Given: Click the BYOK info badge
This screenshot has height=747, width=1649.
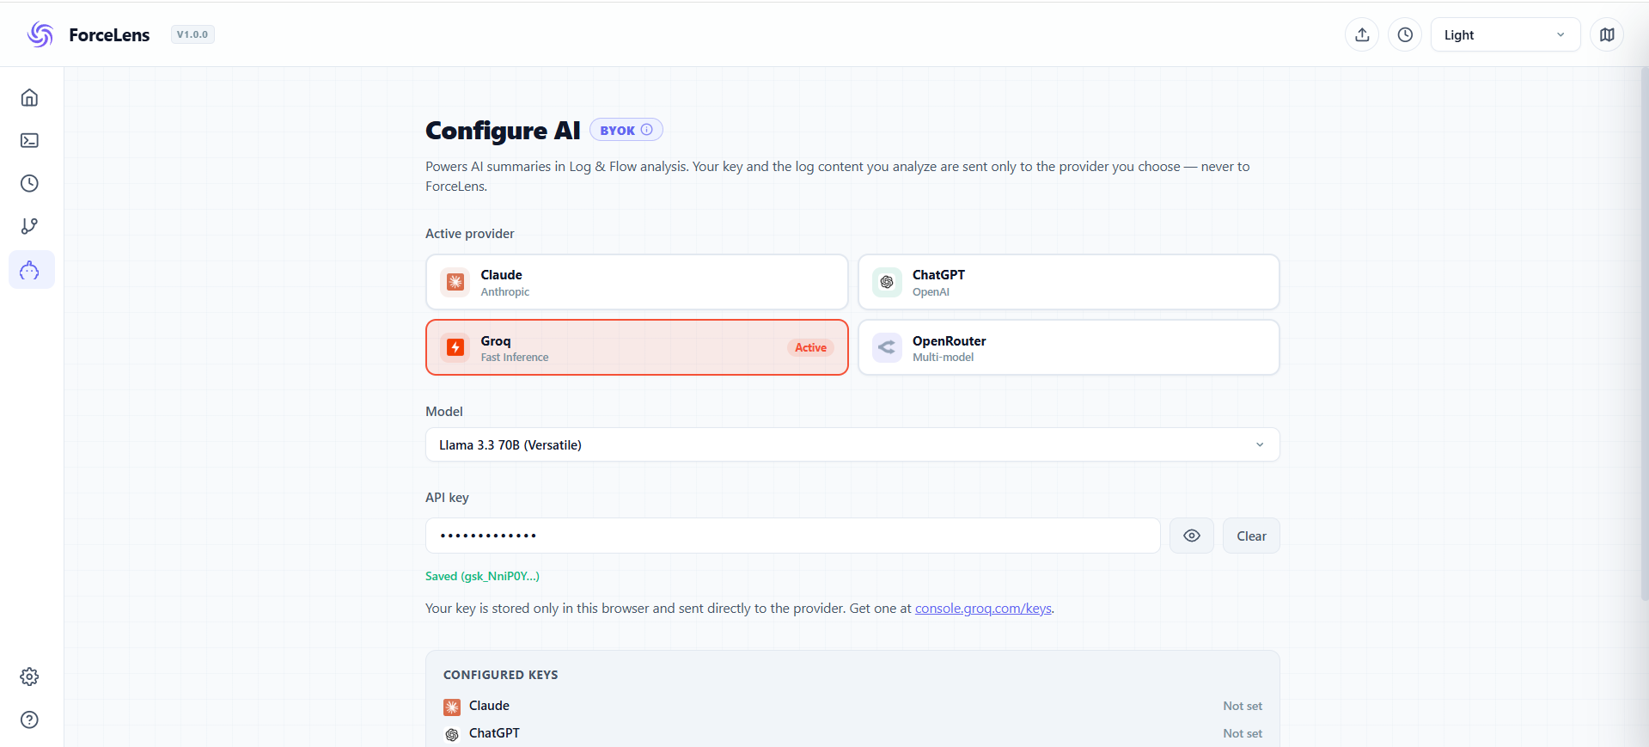Looking at the screenshot, I should pos(626,130).
